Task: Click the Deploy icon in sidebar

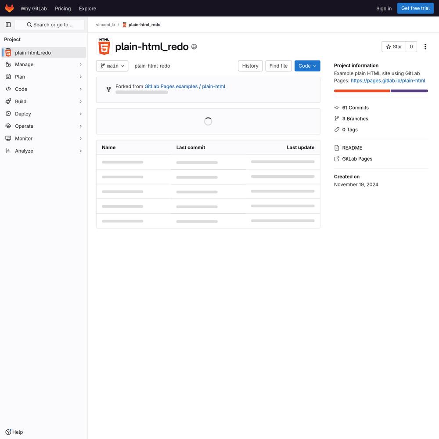Action: pos(8,114)
